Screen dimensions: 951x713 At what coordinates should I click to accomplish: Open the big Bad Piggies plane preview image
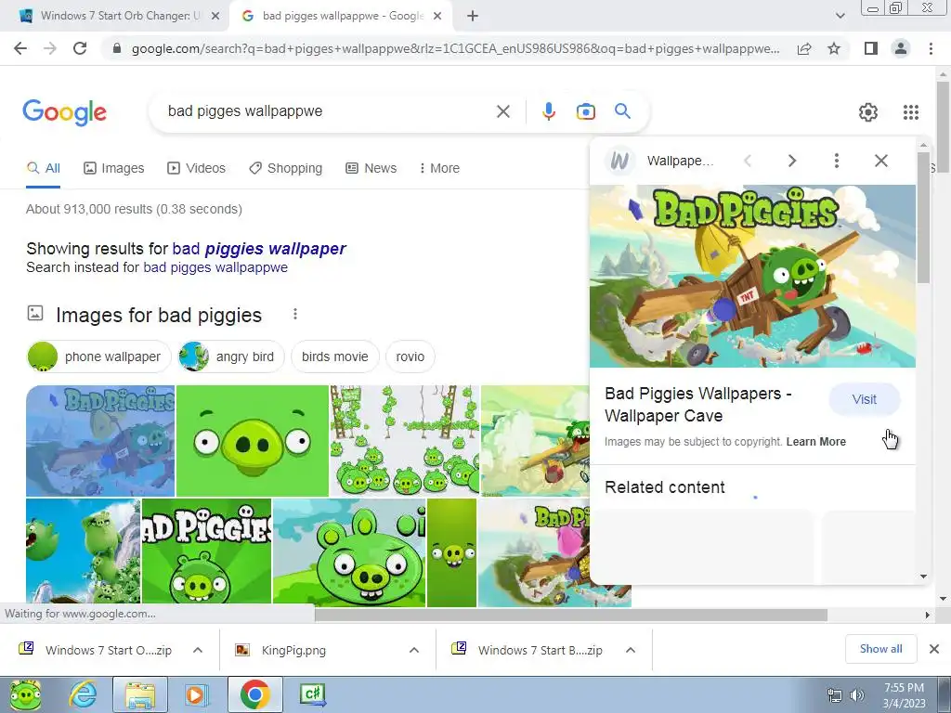coord(752,276)
